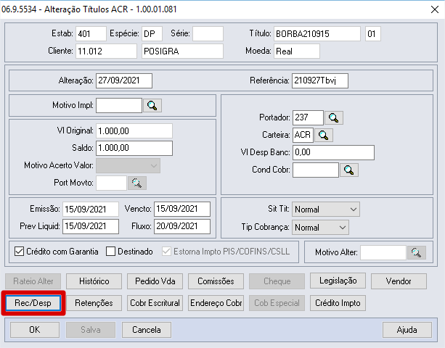This screenshot has height=348, width=445.
Task: Select the Carteira field with ACR
Action: tap(303, 135)
